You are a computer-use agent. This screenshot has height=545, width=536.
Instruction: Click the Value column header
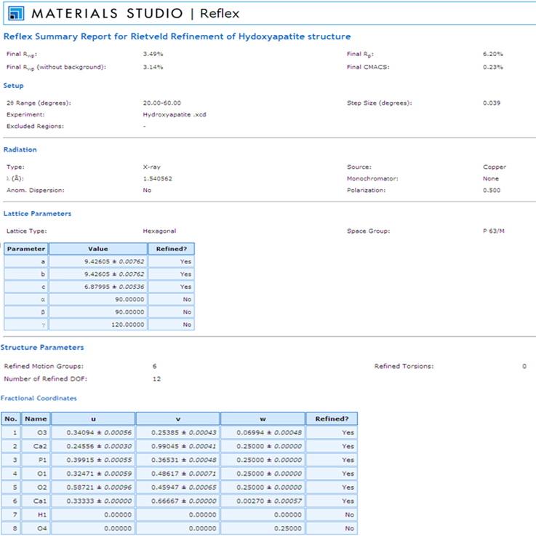[x=97, y=248]
